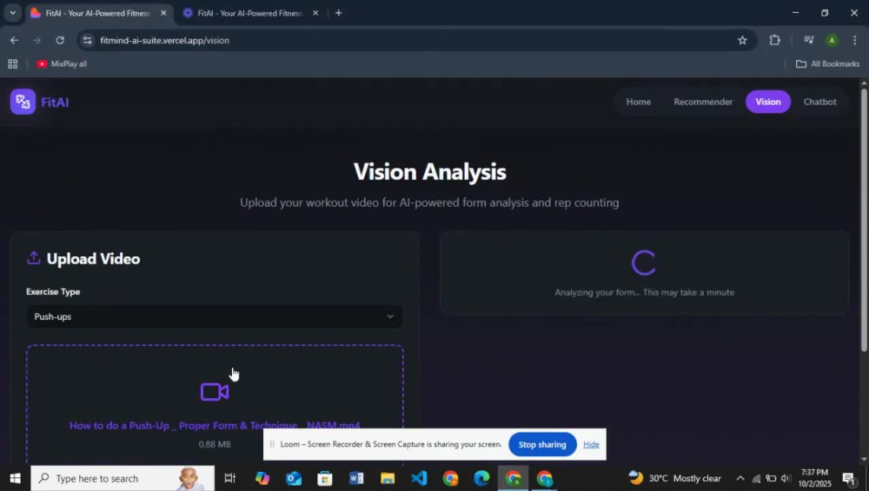Open the Chrome three-dot menu
Image resolution: width=869 pixels, height=491 pixels.
[x=854, y=40]
